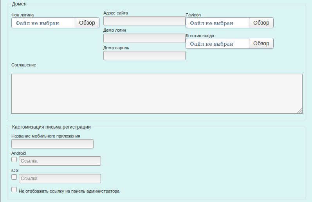The image size is (312, 202).
Task: Click the Не отображать ссылку на панель администратора label
Action: 69,191
